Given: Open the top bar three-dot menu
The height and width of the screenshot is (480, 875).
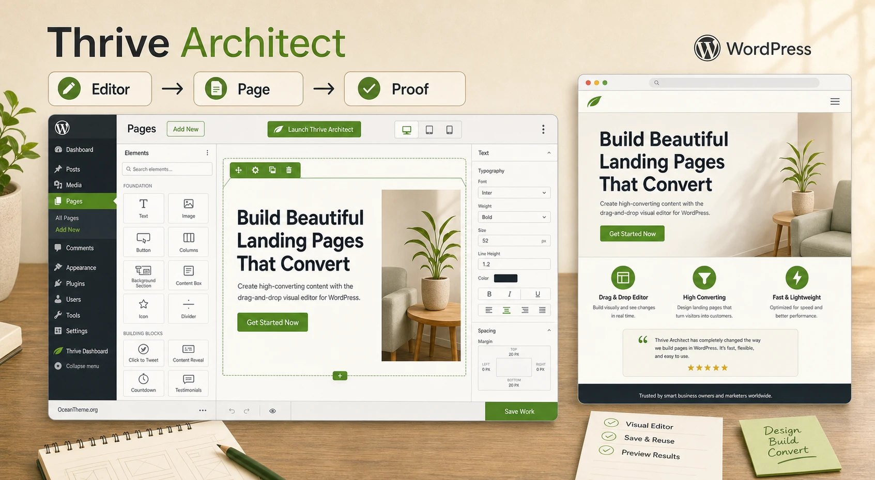Looking at the screenshot, I should click(x=543, y=129).
